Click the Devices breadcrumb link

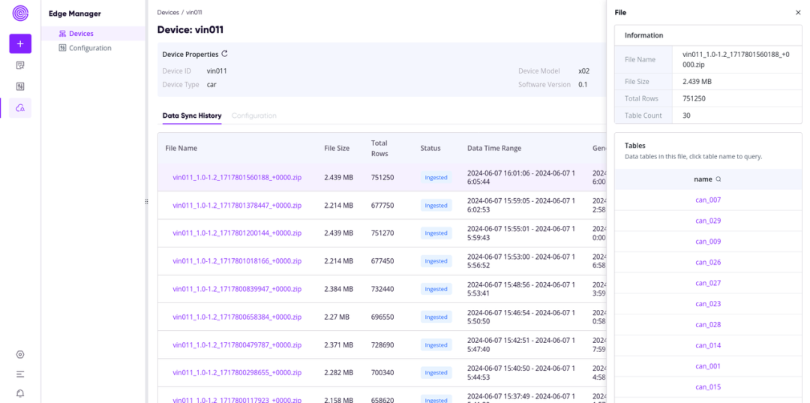tap(168, 12)
